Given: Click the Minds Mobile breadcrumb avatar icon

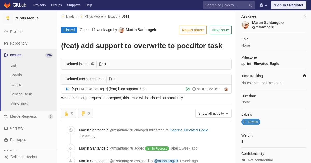Looking at the screenshot, I should pos(81,17).
